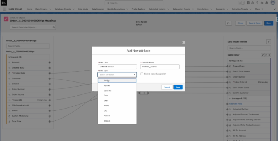Click the favorites star icon

click(x=240, y=3)
